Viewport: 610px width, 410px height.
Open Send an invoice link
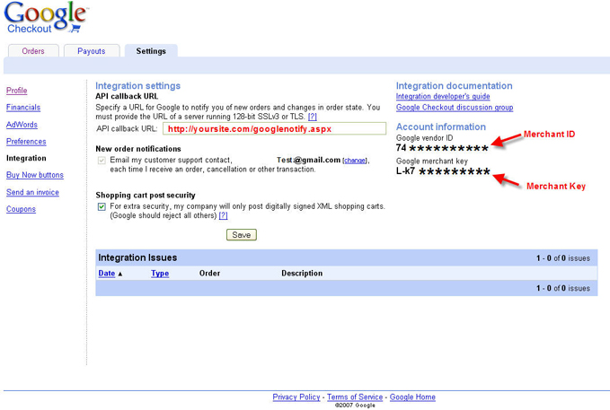[32, 192]
